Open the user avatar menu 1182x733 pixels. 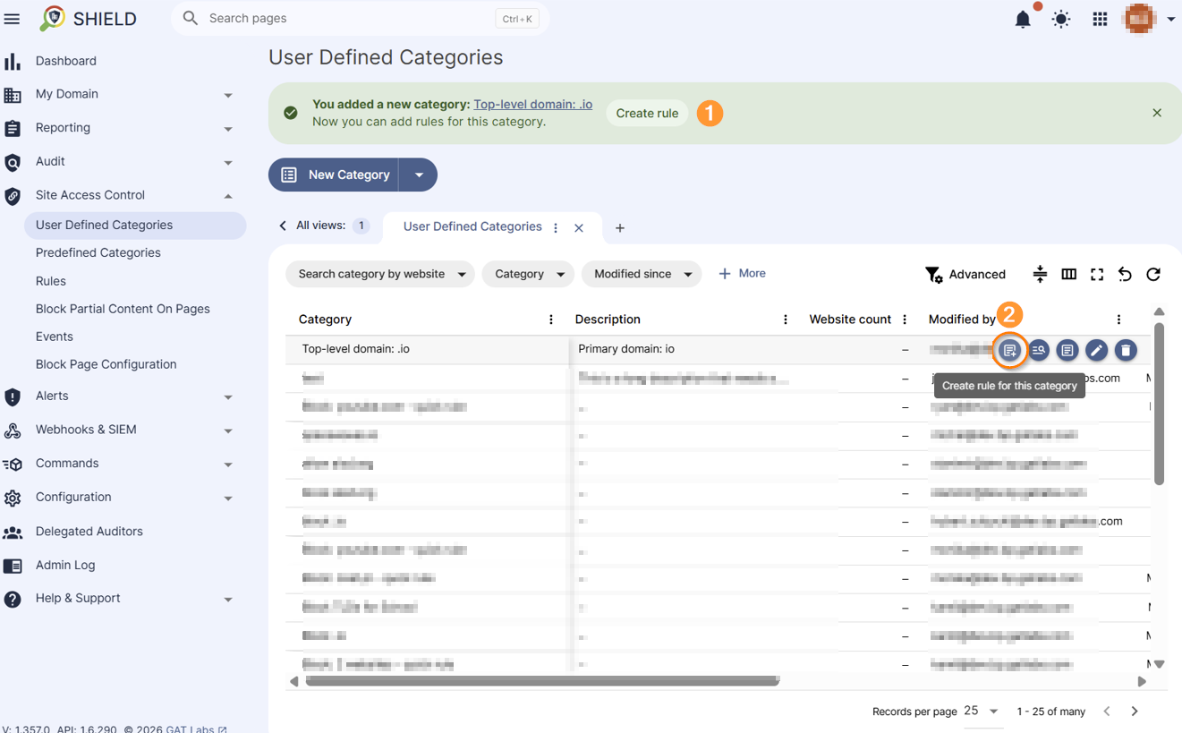[1150, 19]
